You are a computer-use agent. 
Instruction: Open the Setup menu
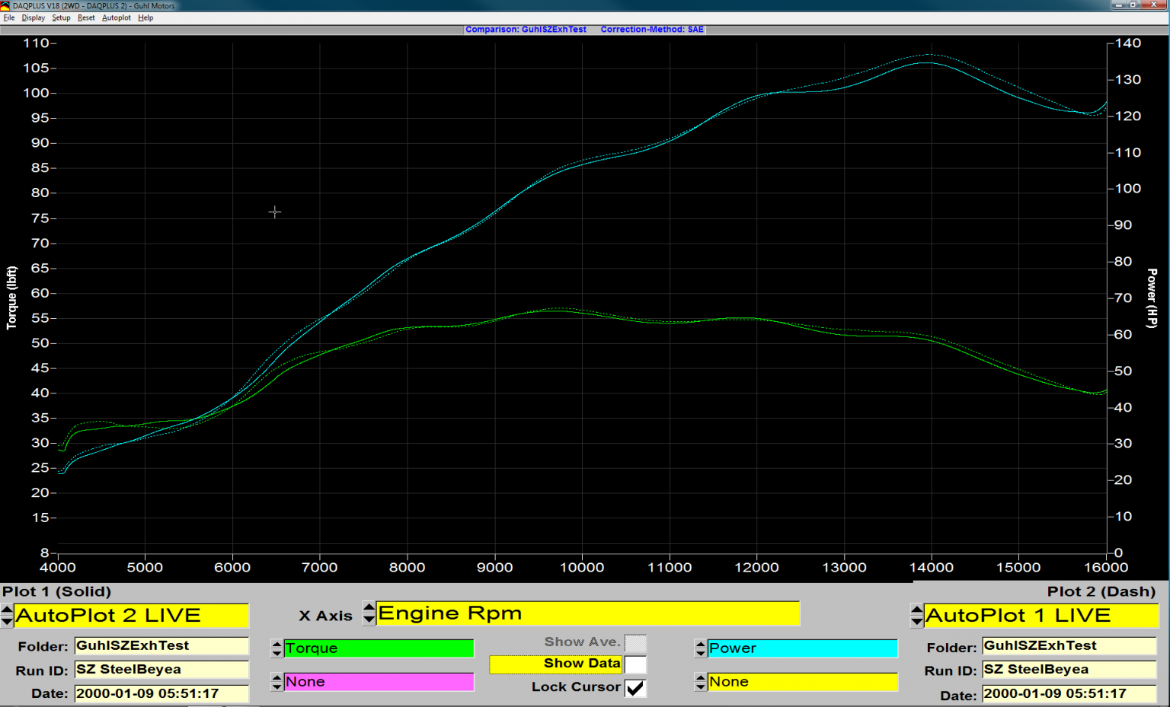point(61,18)
